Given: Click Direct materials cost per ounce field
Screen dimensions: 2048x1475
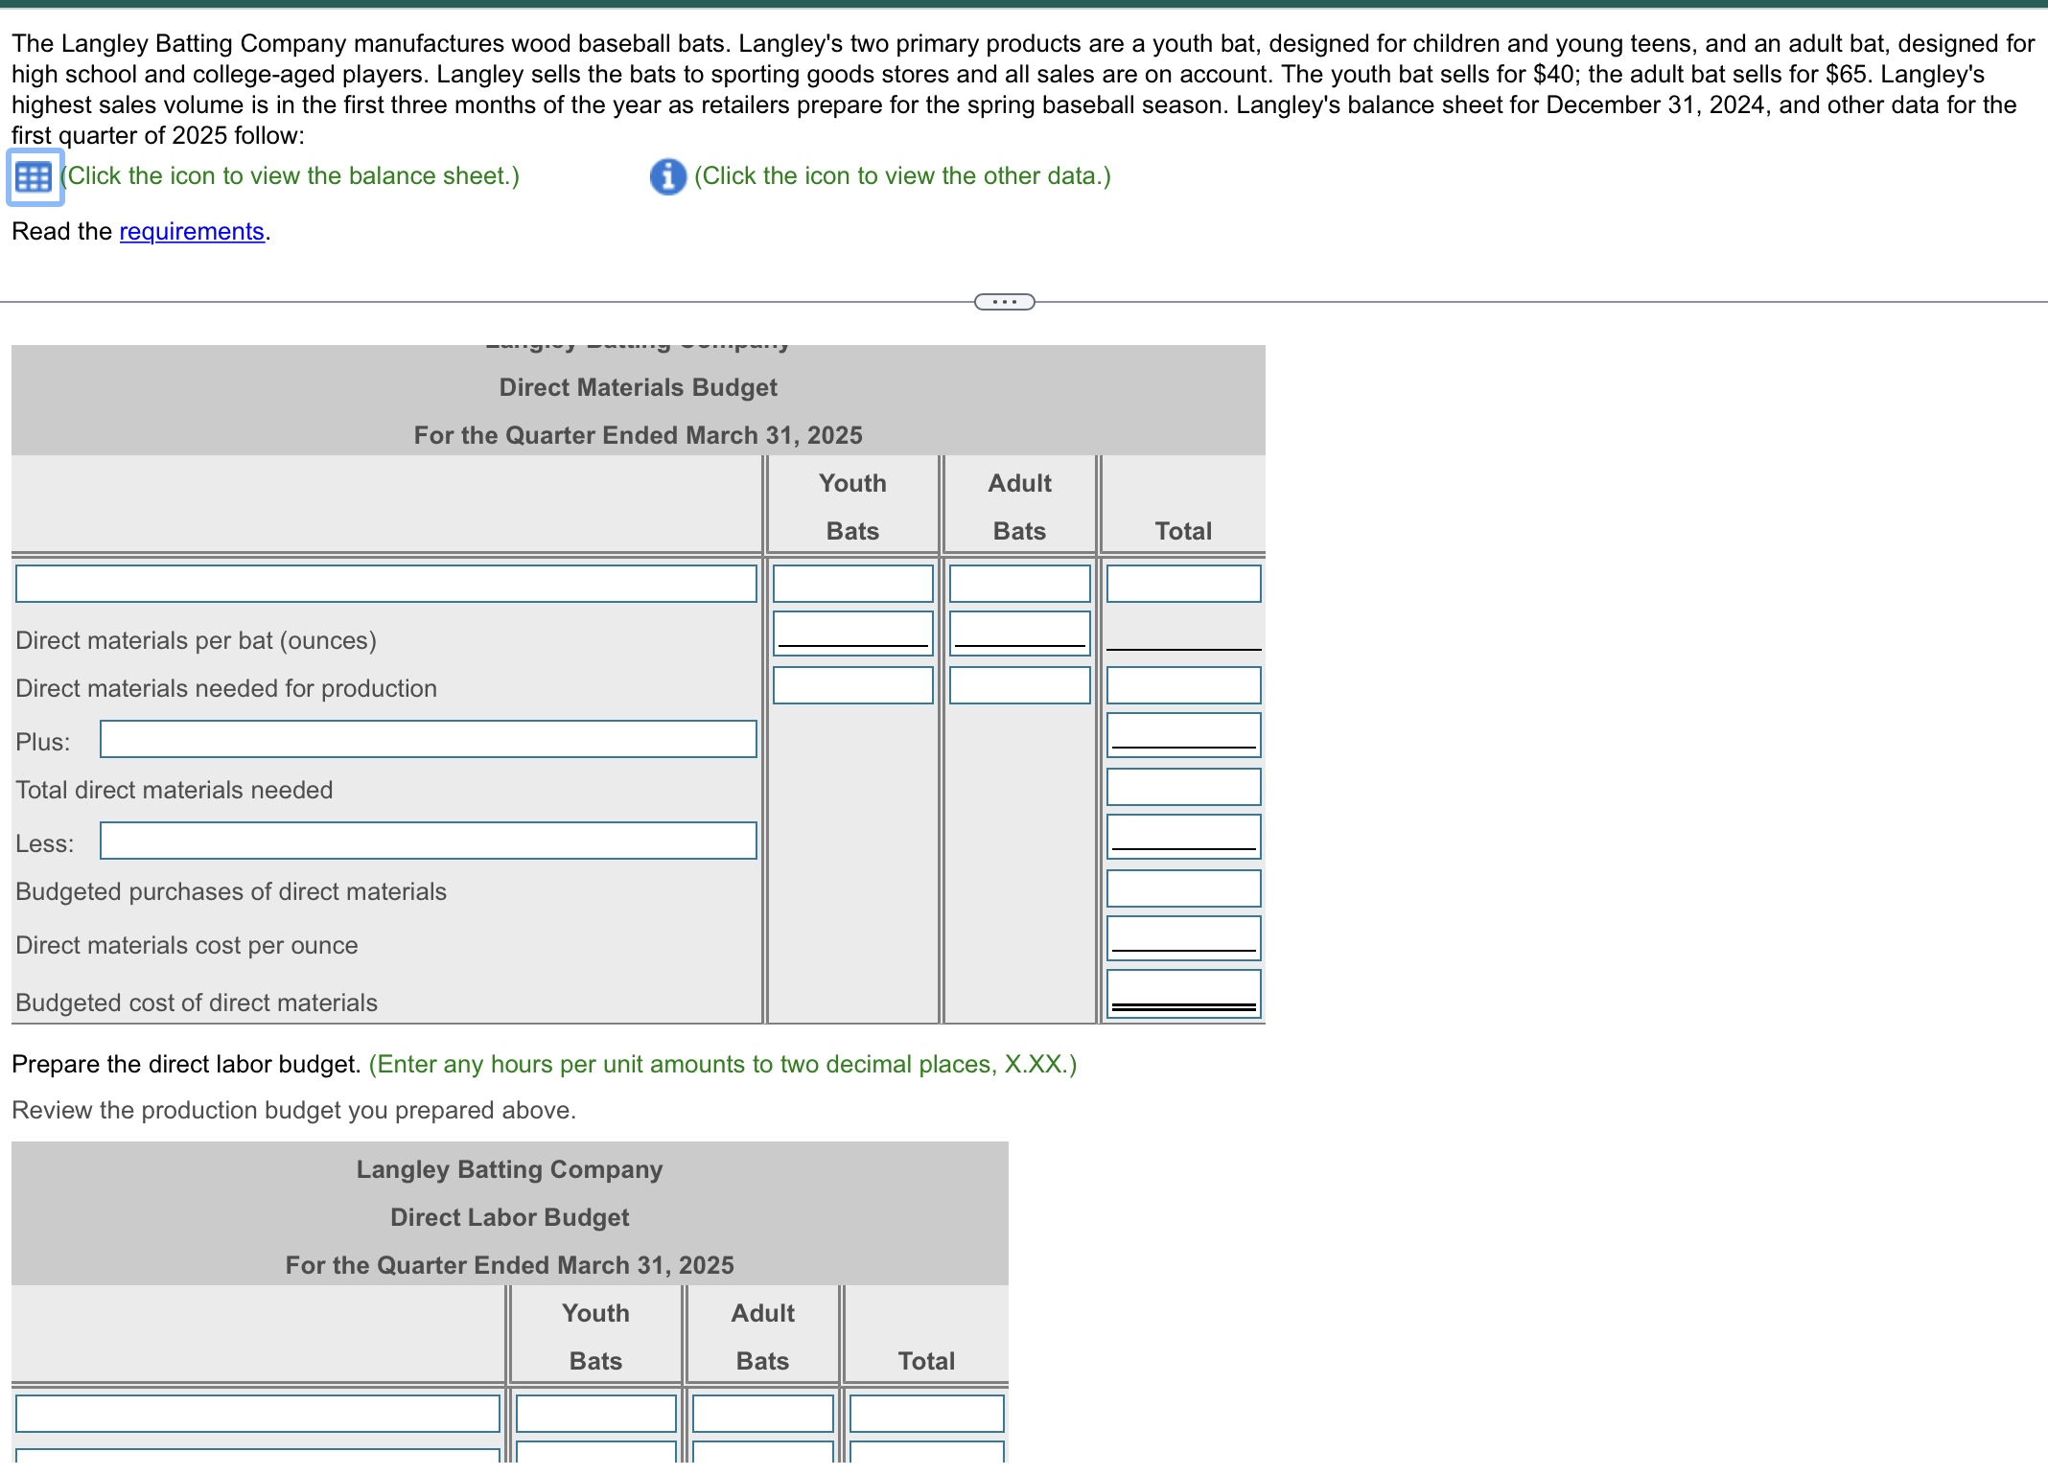Looking at the screenshot, I should (1182, 940).
